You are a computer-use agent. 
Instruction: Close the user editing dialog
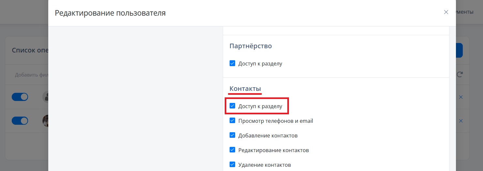(x=446, y=12)
